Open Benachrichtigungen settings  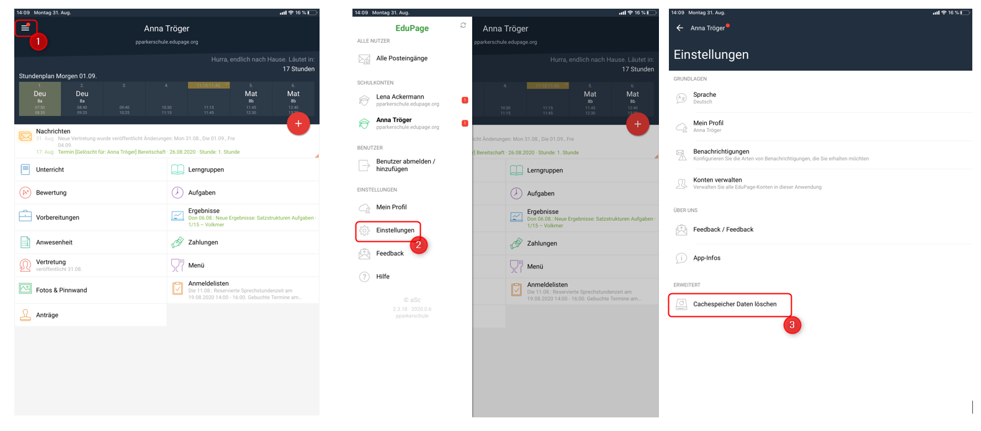tap(821, 155)
